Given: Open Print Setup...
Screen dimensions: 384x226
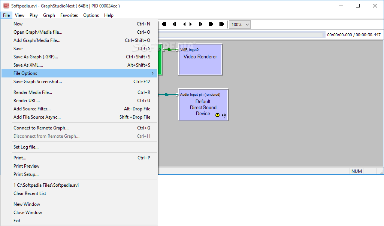Looking at the screenshot, I should click(79, 174).
